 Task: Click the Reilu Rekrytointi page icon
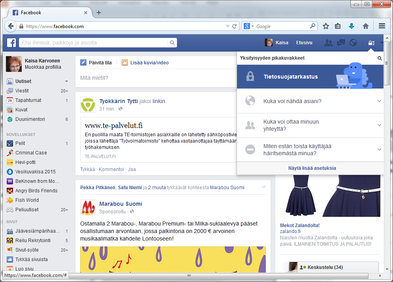coord(10,241)
